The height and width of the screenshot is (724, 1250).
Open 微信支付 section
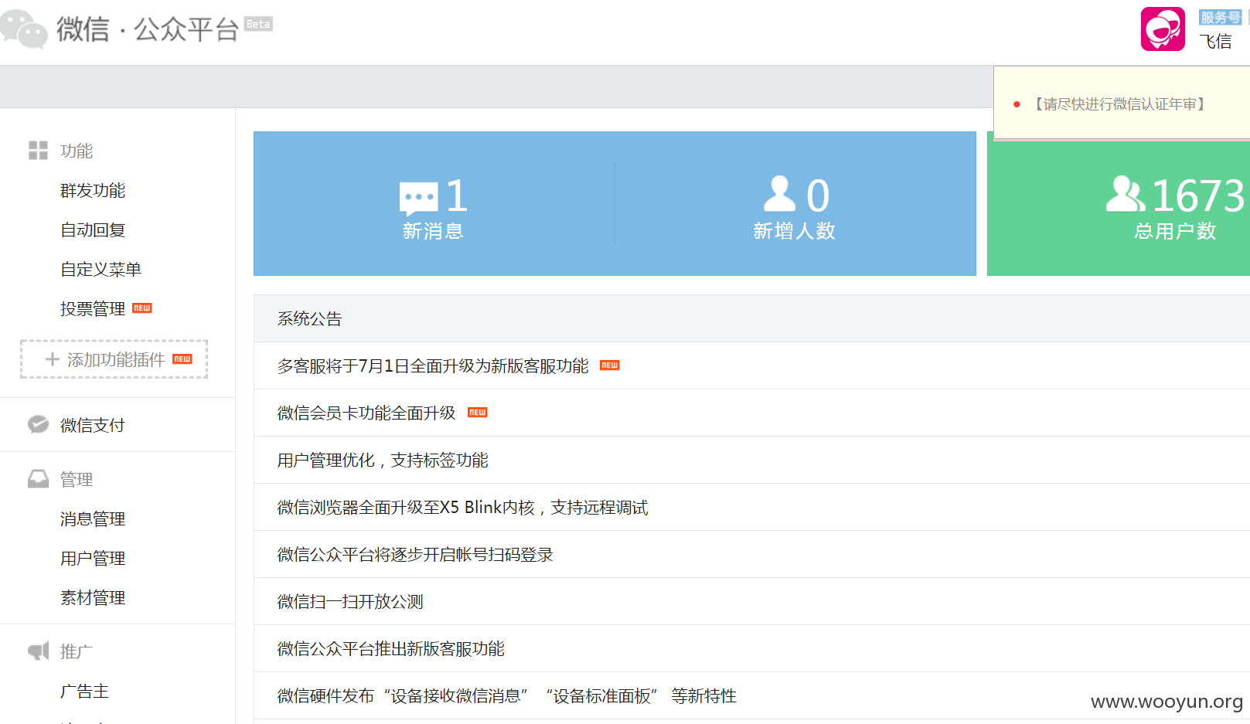pos(92,425)
